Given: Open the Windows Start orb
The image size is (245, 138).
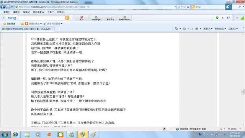Looking at the screenshot, I should pyautogui.click(x=5, y=135).
